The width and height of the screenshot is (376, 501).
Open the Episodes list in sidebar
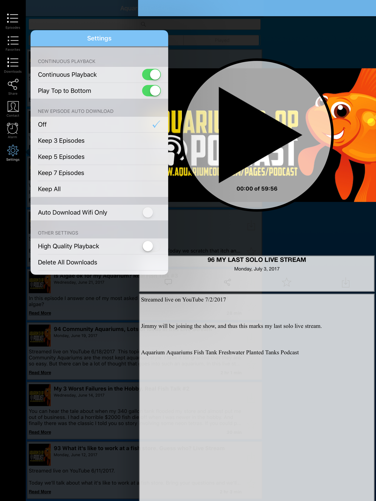(x=12, y=21)
